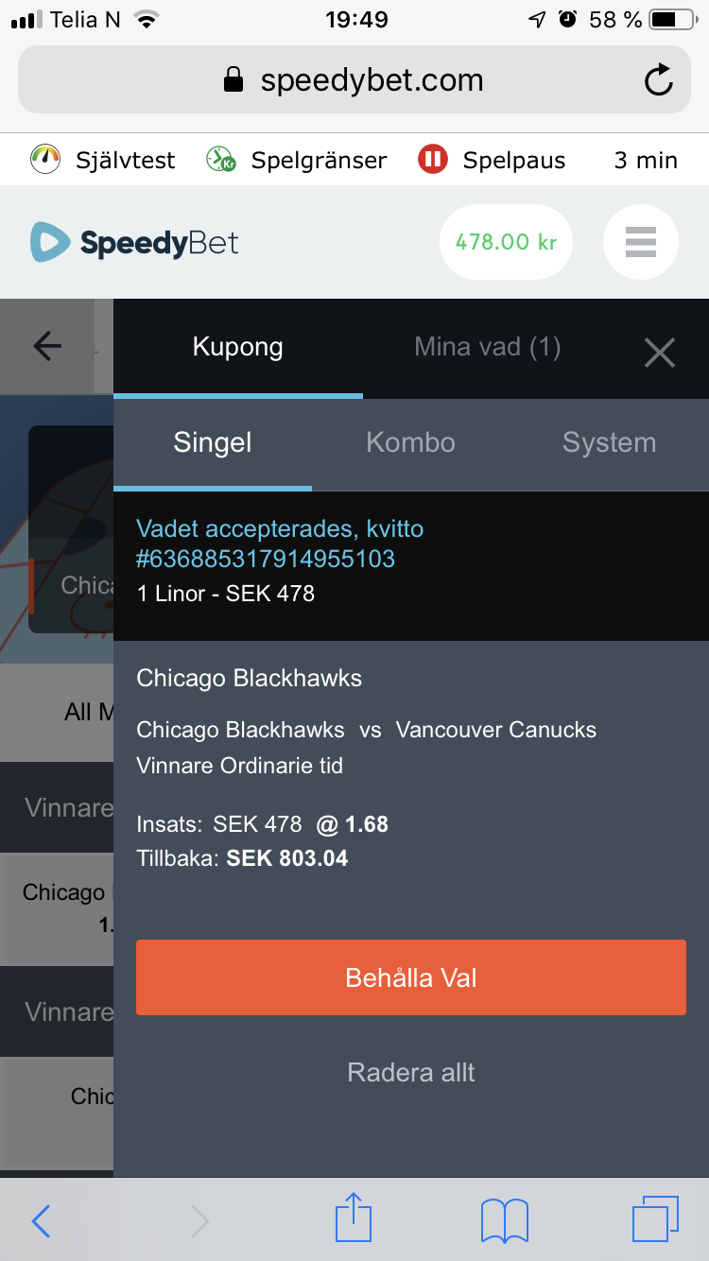Go back using the left arrow

(47, 347)
